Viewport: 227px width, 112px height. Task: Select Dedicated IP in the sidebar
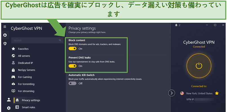click(25, 63)
